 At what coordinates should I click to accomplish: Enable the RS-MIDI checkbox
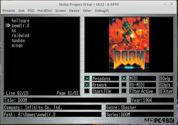click(124, 85)
